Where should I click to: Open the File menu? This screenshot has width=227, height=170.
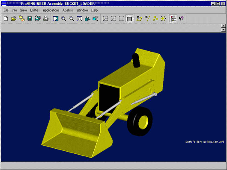pos(6,10)
